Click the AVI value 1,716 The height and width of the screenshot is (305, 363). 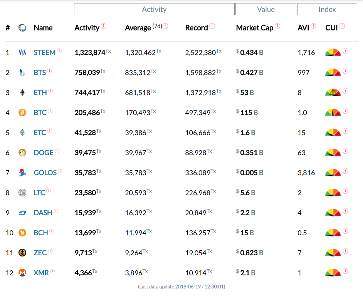click(x=306, y=53)
